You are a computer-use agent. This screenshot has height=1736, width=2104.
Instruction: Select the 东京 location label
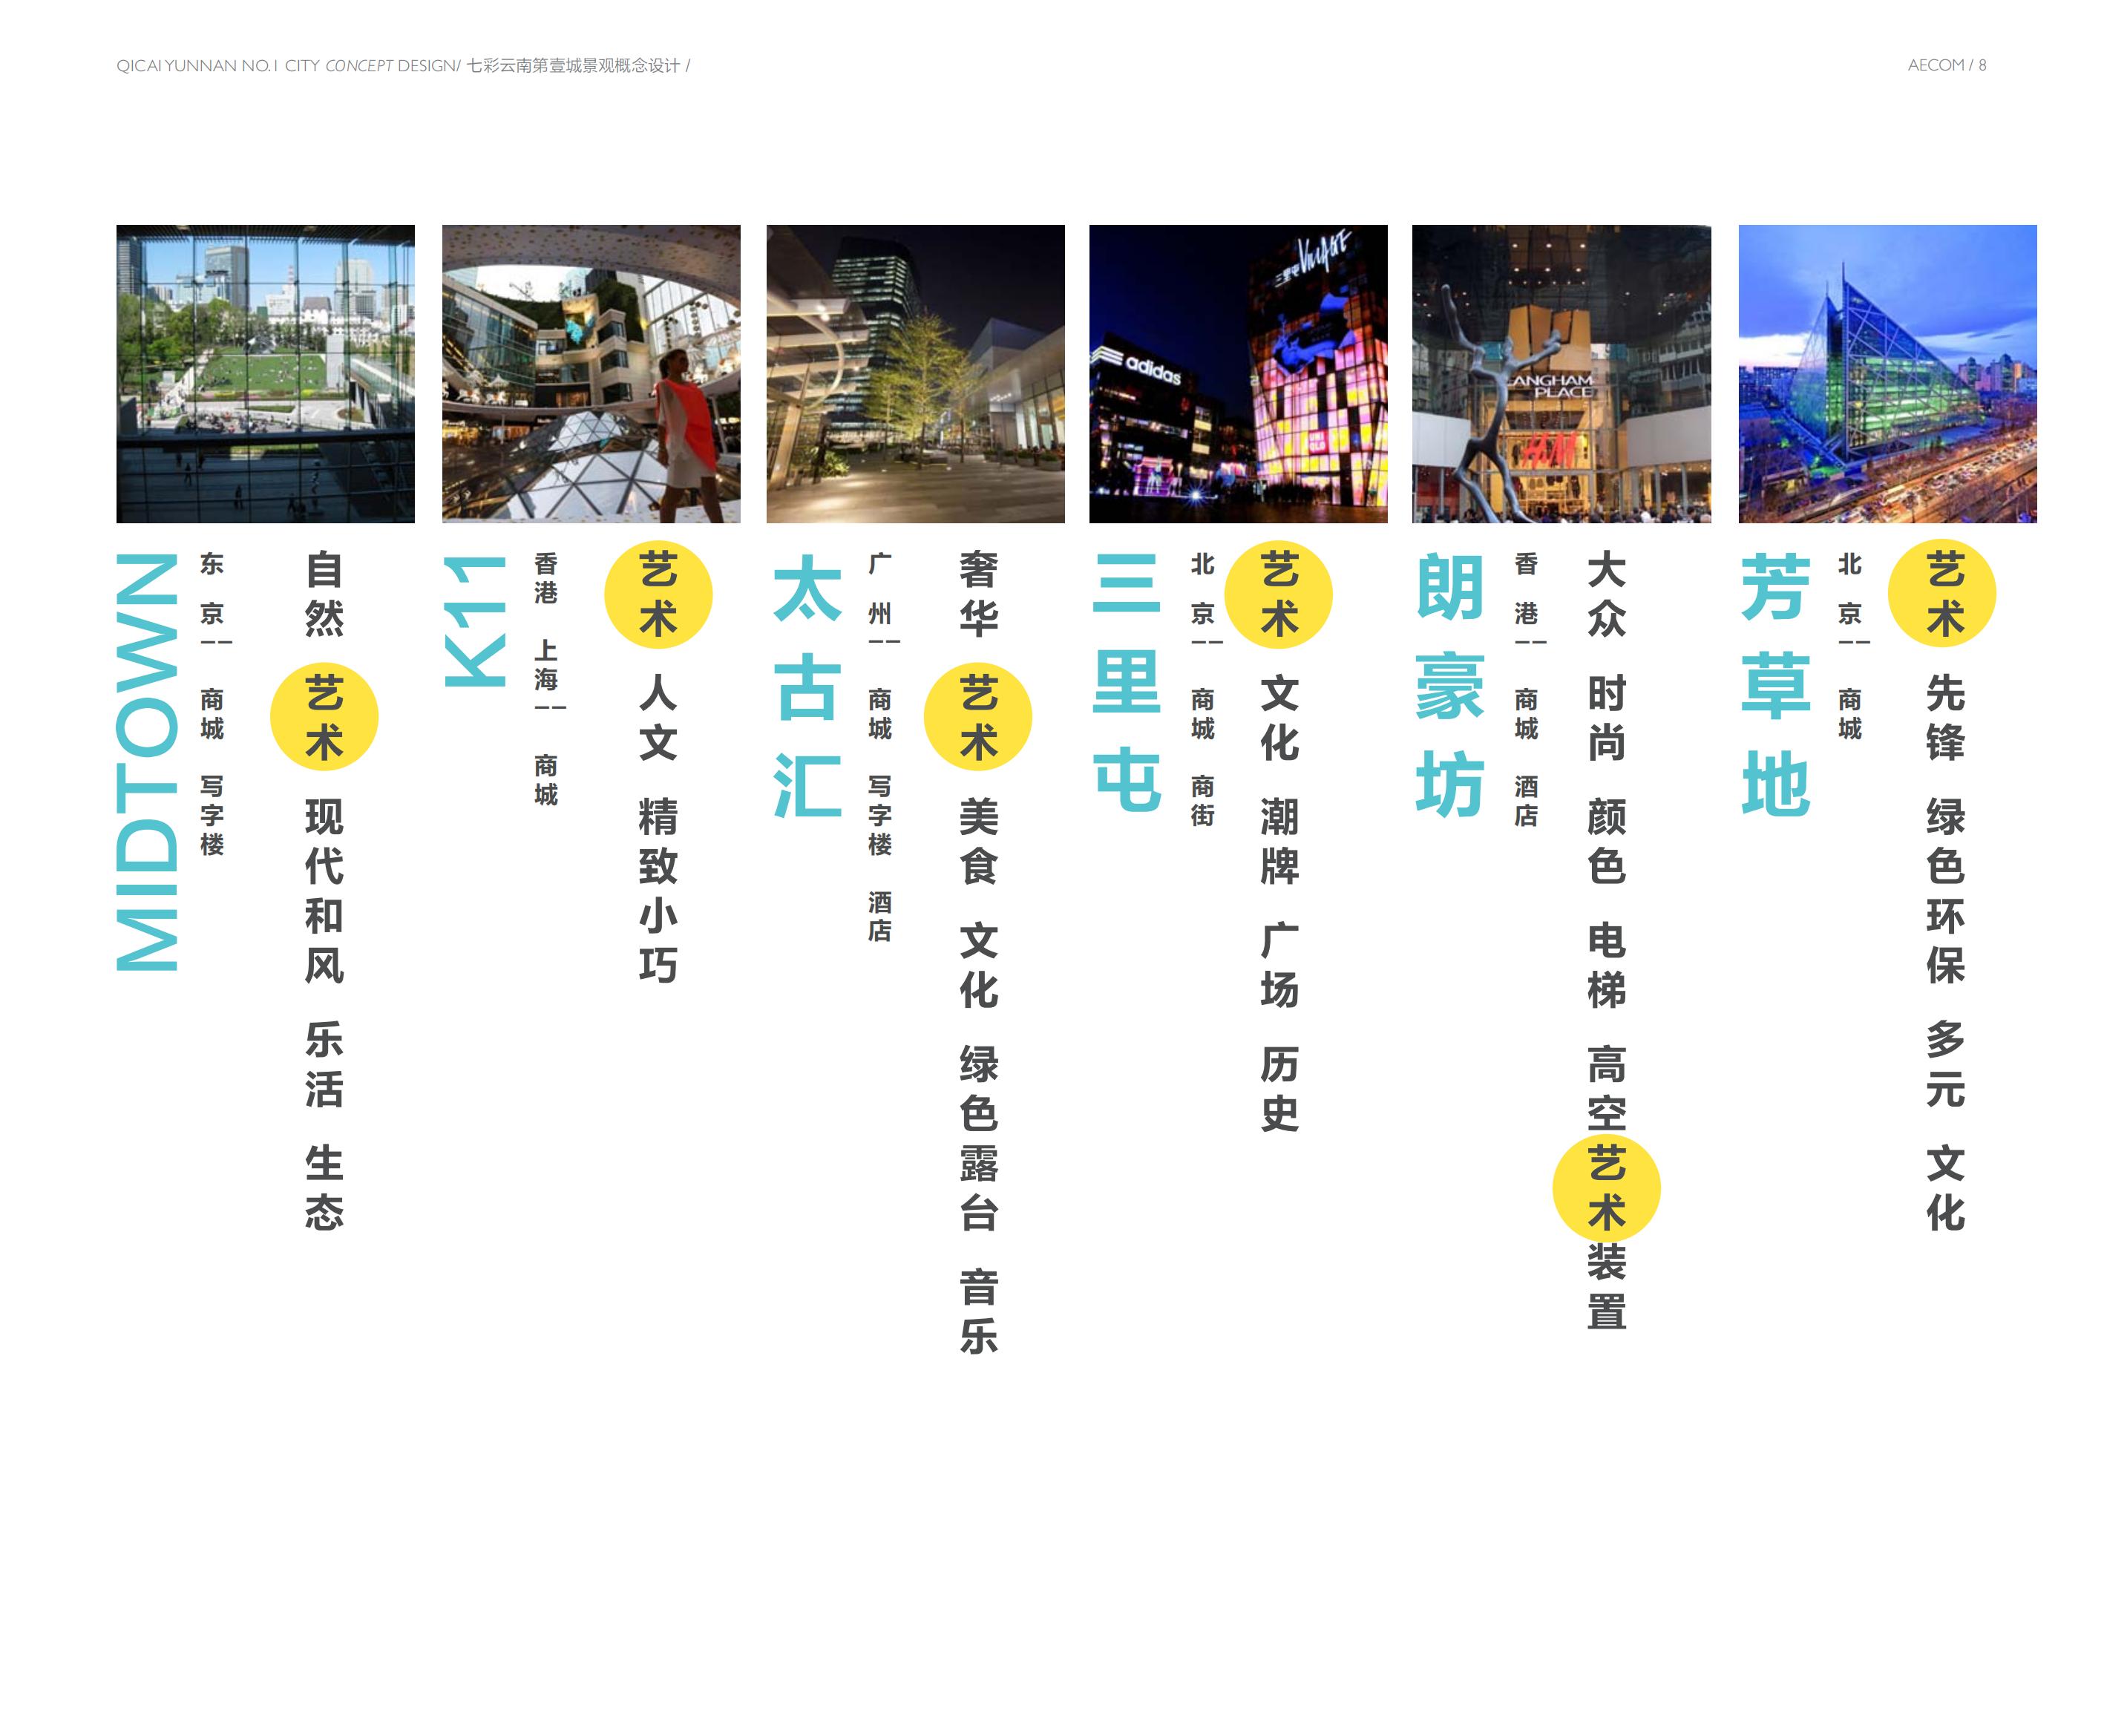click(x=212, y=588)
